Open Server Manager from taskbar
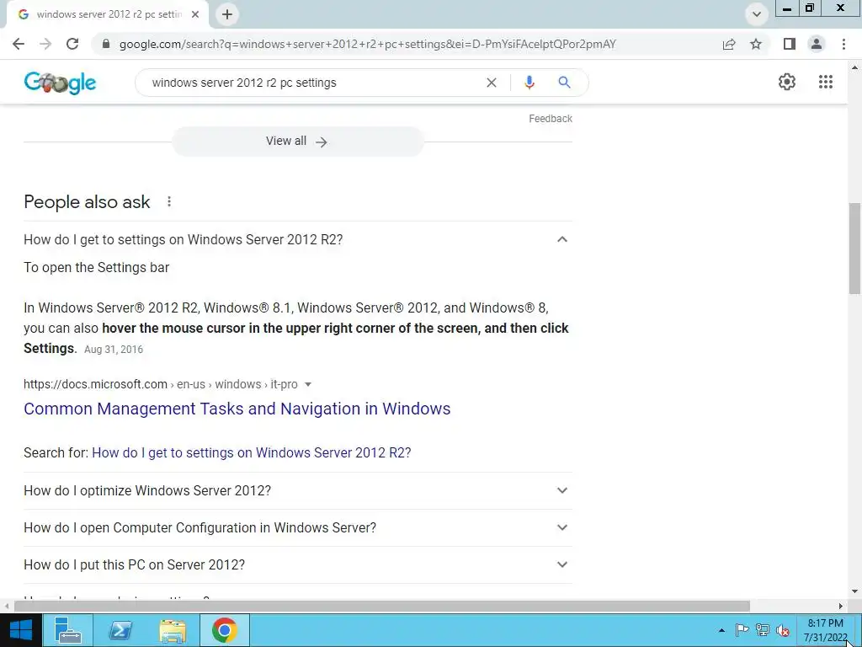862x647 pixels. tap(68, 630)
